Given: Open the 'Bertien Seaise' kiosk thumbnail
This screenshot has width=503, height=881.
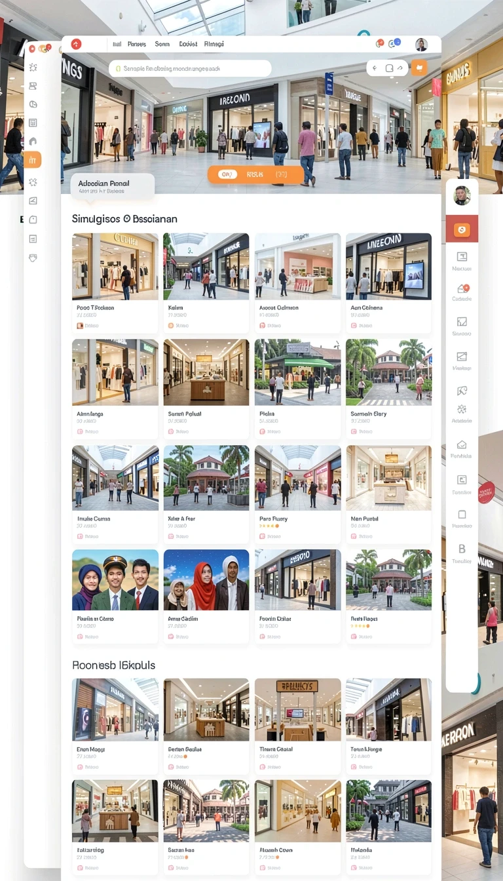Looking at the screenshot, I should pos(206,709).
